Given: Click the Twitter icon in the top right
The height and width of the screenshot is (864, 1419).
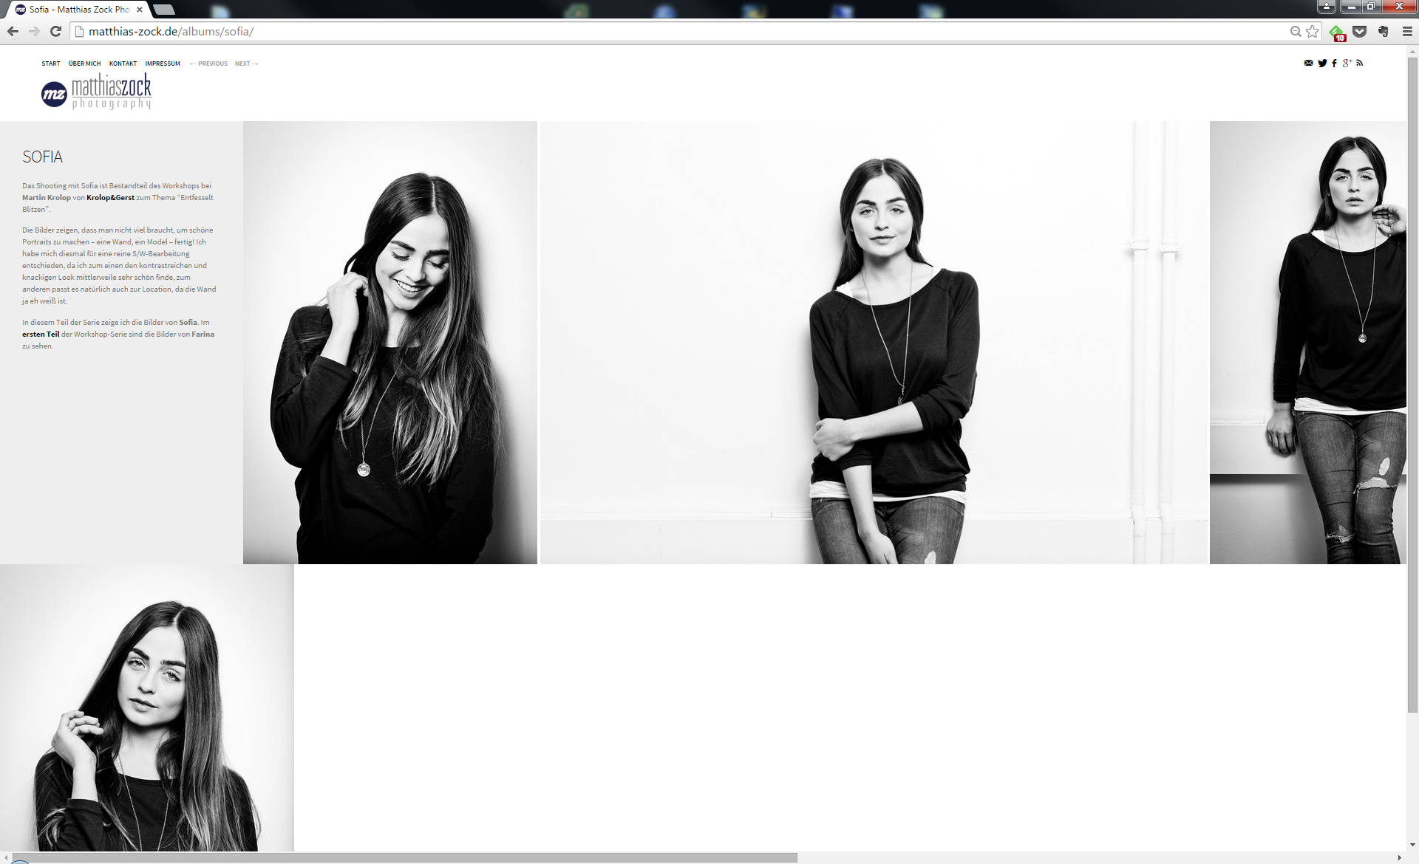Looking at the screenshot, I should pos(1321,63).
